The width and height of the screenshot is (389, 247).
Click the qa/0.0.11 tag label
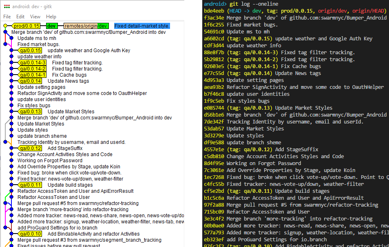30,185
